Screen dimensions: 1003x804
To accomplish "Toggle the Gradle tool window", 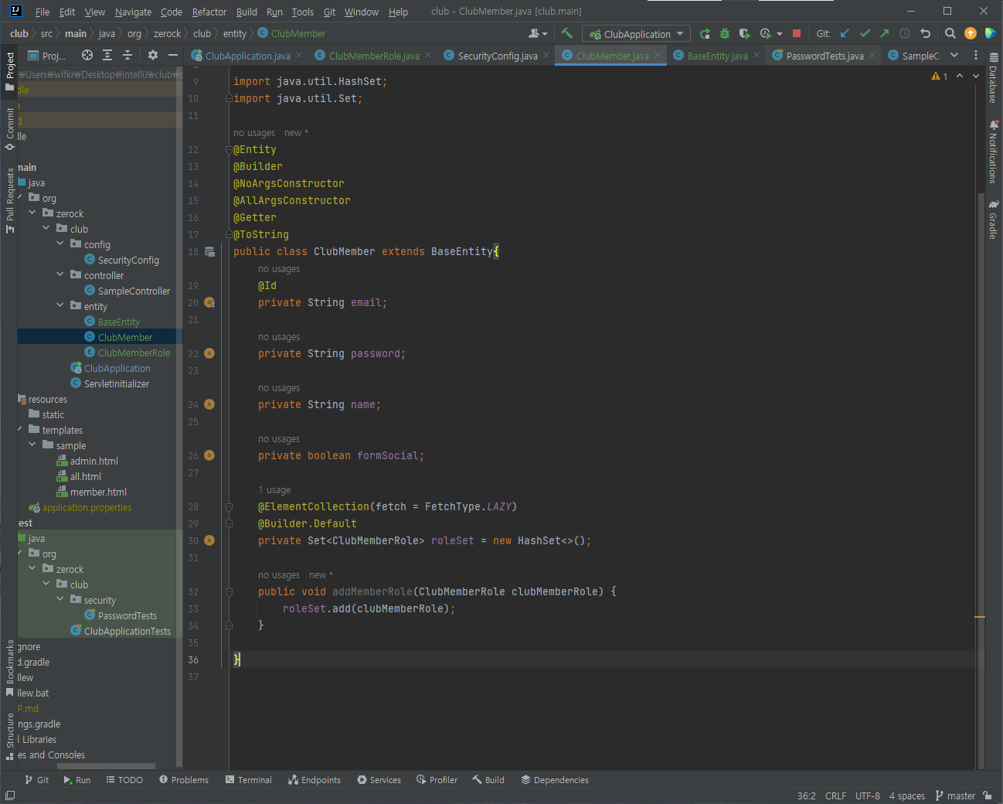I will [x=994, y=220].
